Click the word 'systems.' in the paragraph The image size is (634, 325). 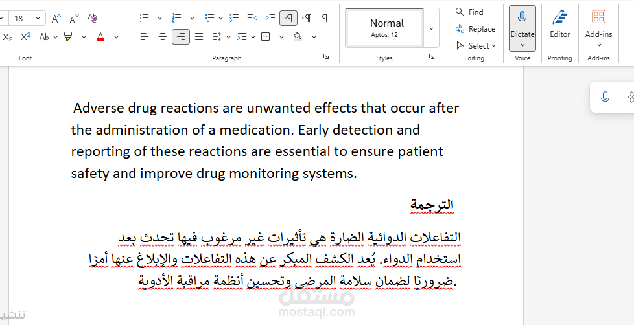329,174
